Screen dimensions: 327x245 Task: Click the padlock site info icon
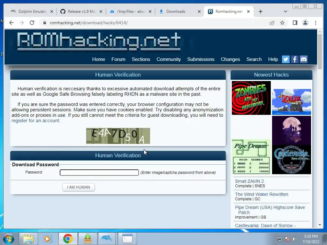point(44,23)
